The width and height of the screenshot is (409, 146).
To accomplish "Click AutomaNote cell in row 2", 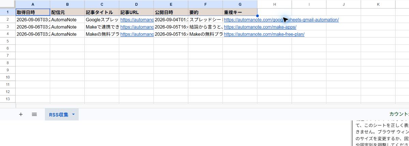I will 67,19.
